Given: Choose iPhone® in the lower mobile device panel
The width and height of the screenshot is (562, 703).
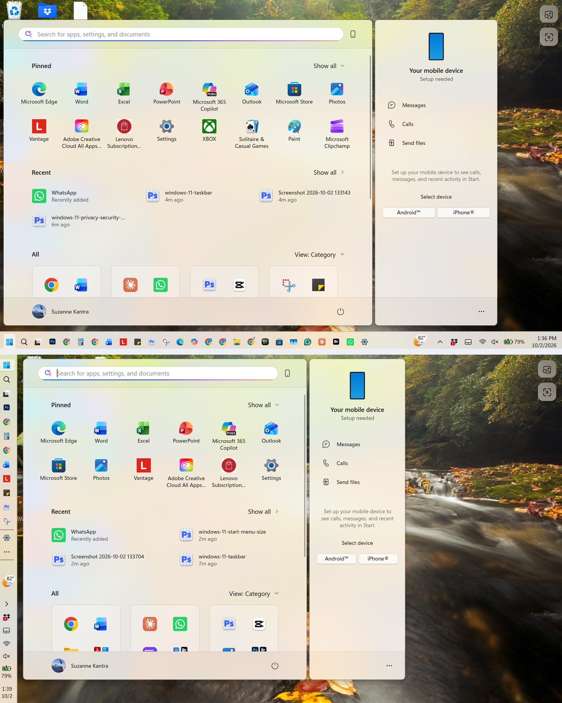Looking at the screenshot, I should point(378,559).
